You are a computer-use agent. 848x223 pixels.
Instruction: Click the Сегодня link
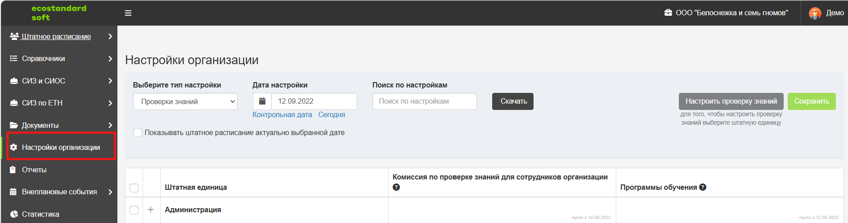tap(332, 114)
